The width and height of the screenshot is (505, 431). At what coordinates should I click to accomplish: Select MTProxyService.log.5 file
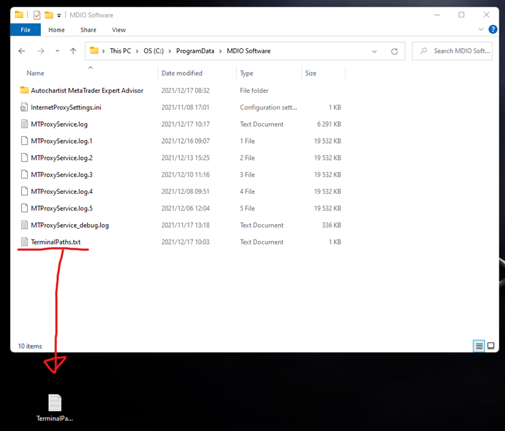pyautogui.click(x=61, y=208)
